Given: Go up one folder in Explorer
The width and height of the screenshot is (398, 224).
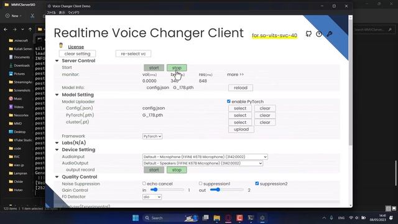Looking at the screenshot, I should [x=30, y=29].
